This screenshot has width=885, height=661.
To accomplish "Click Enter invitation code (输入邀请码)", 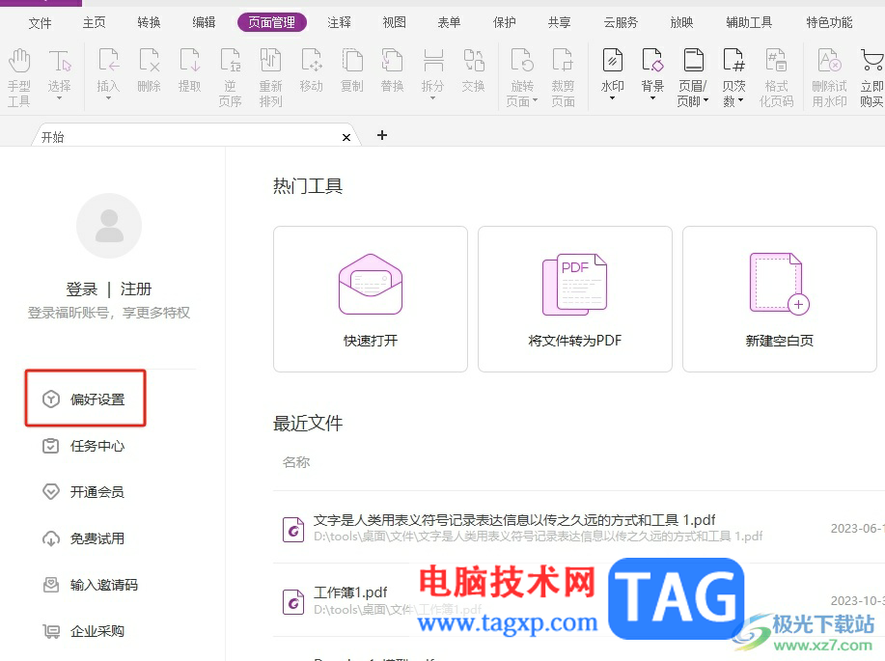I will [x=91, y=585].
